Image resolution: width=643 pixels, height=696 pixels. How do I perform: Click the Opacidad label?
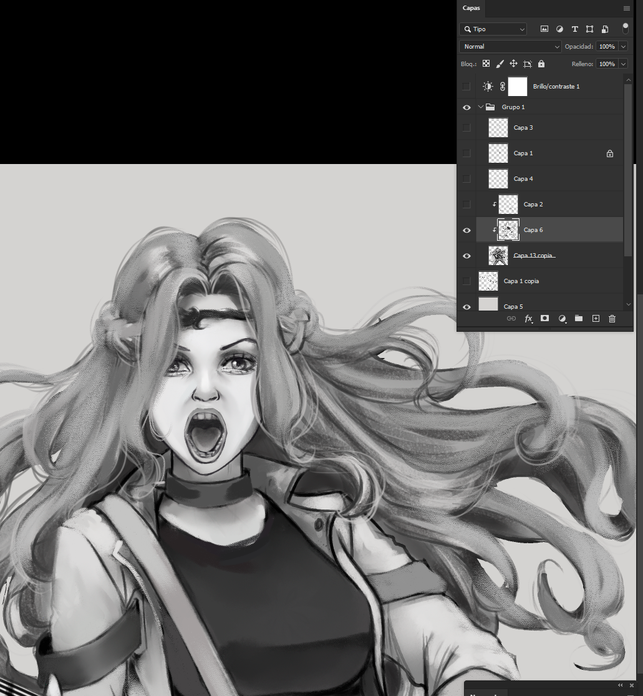point(579,47)
